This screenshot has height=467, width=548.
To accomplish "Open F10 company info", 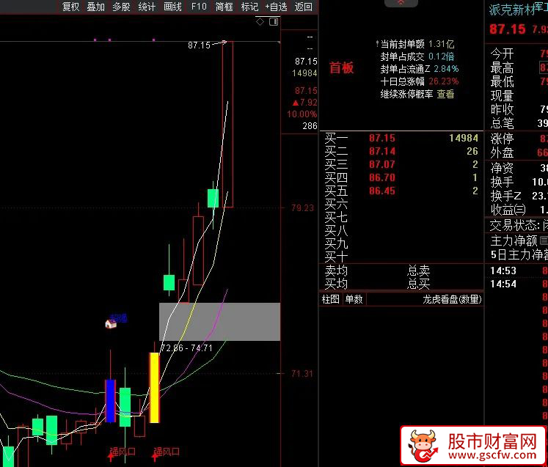I will pyautogui.click(x=199, y=7).
